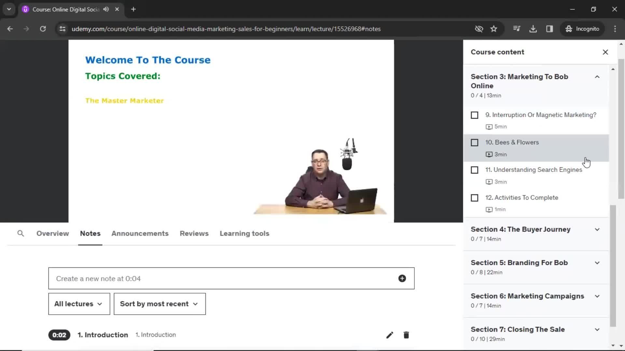Click the add note plus icon
Image resolution: width=625 pixels, height=351 pixels.
click(402, 279)
